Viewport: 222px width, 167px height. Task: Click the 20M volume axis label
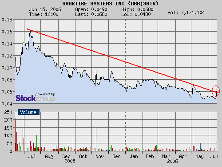tap(8, 120)
